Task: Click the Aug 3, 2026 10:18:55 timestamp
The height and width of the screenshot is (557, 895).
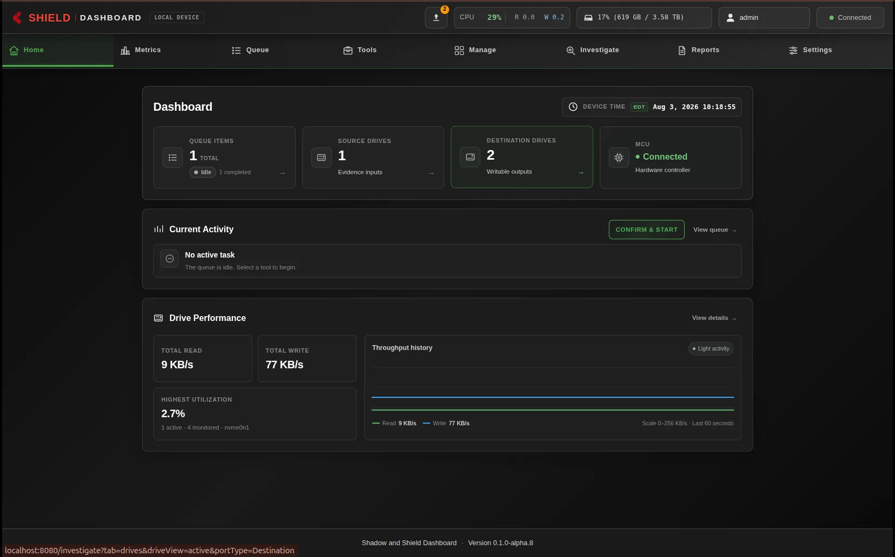Action: (x=694, y=107)
